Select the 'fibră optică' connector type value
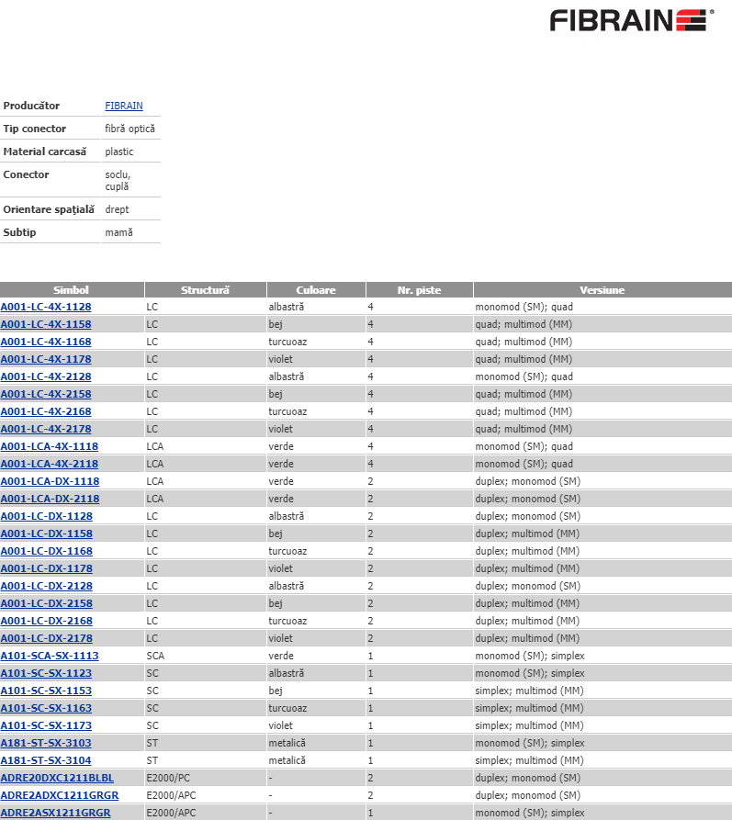This screenshot has height=820, width=732. click(x=130, y=129)
